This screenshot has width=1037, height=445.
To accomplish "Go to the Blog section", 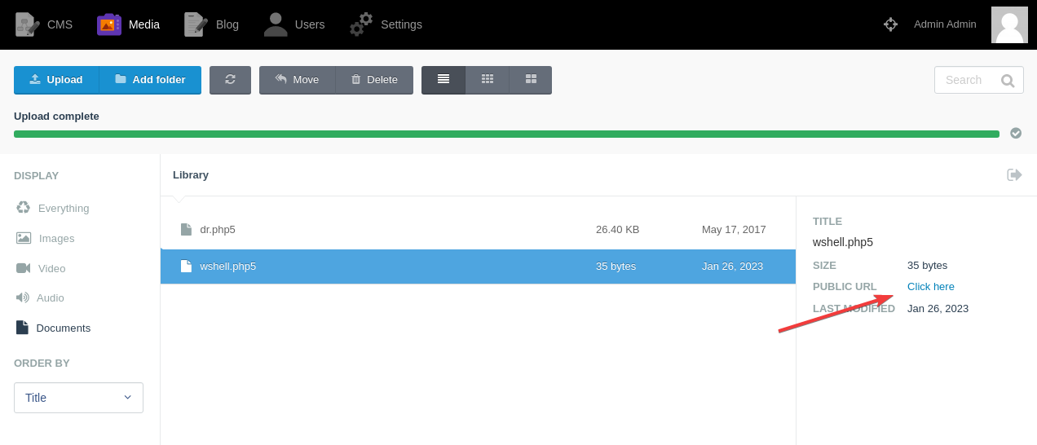I will 212,24.
